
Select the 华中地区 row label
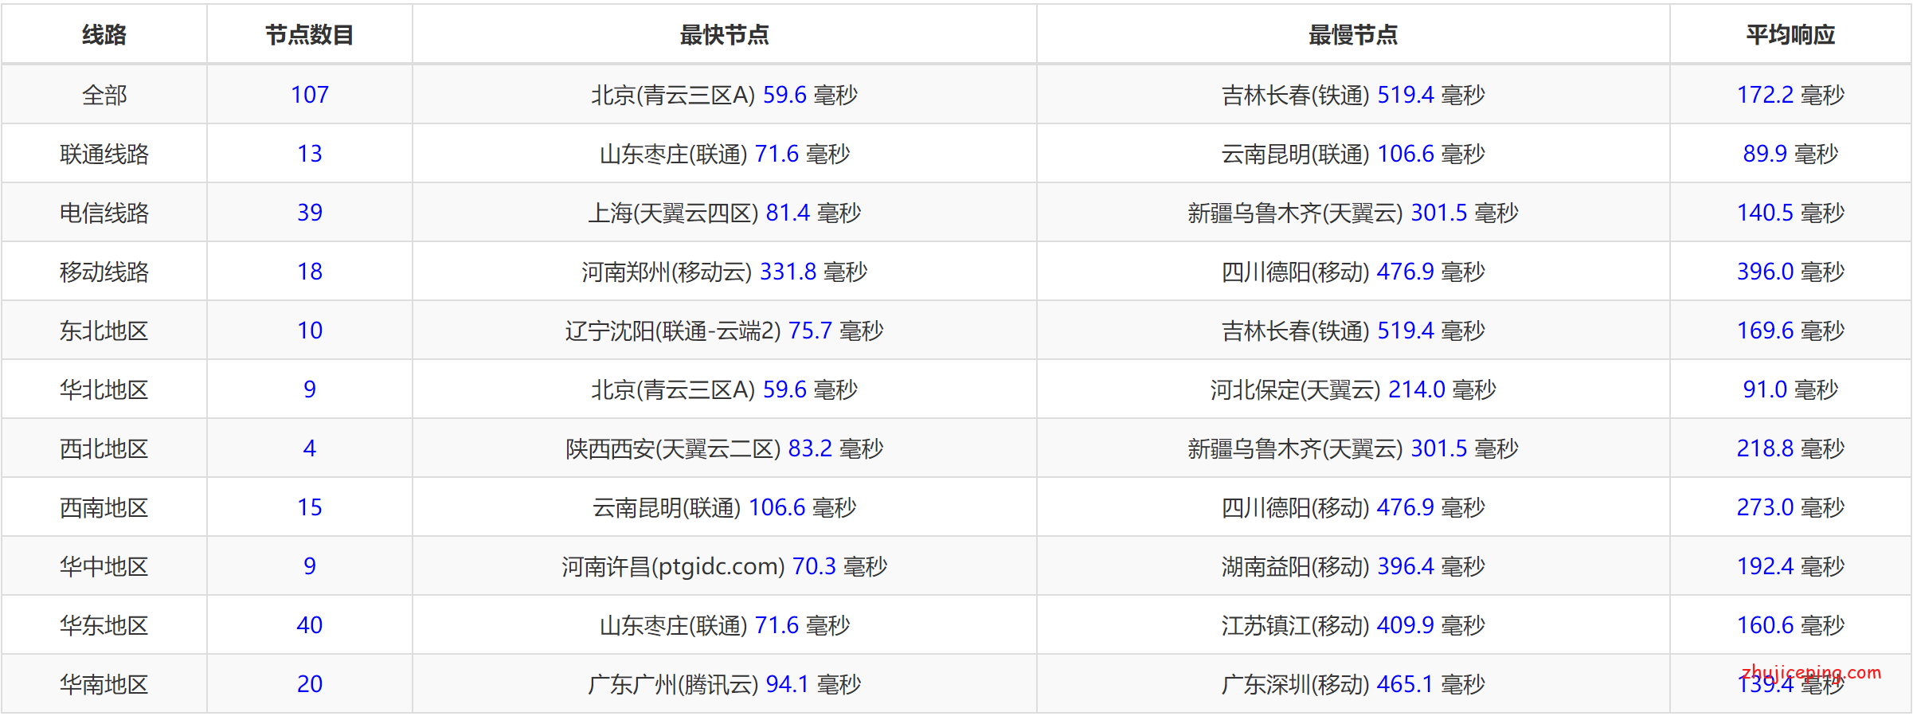tap(104, 566)
